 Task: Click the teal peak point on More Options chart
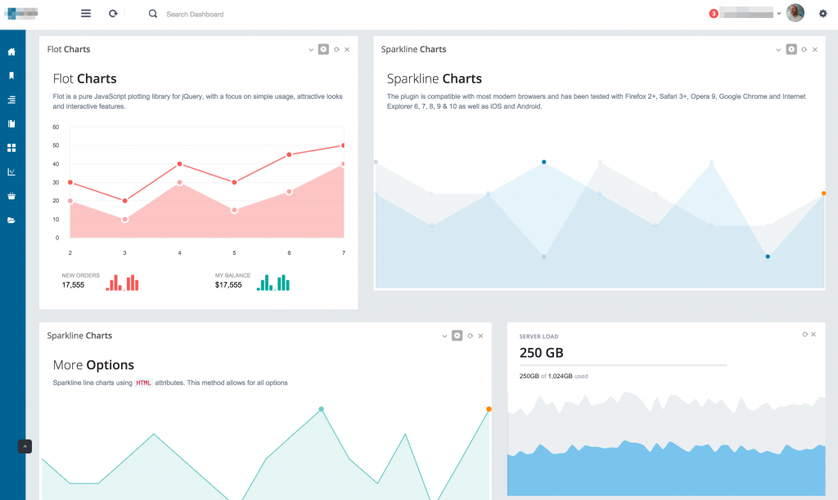[321, 409]
